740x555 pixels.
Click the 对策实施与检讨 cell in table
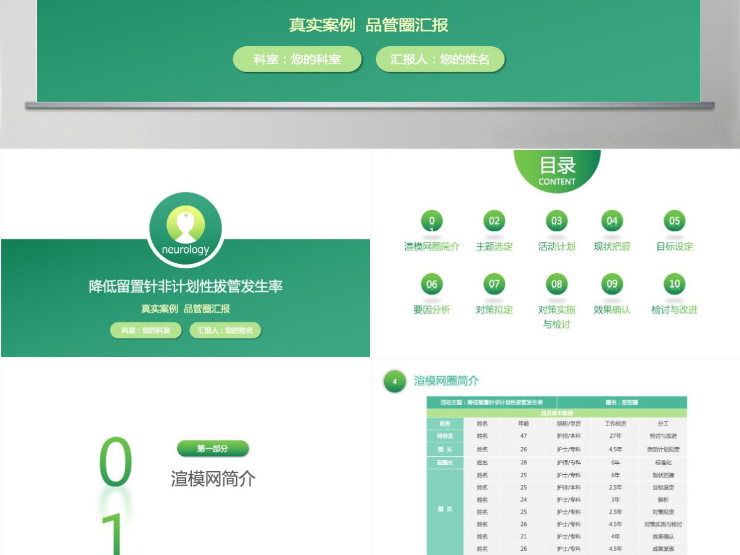tap(663, 524)
